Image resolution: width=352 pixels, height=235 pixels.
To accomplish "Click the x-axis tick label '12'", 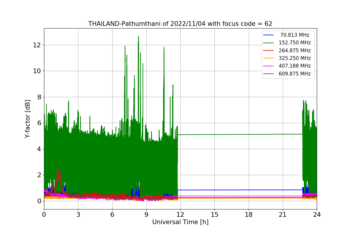I will pos(180,215).
